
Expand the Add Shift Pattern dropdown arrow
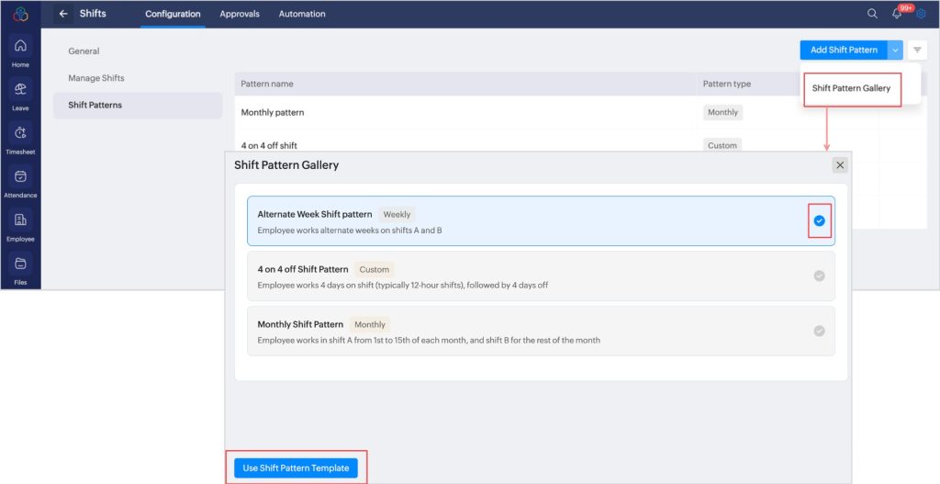tap(895, 50)
